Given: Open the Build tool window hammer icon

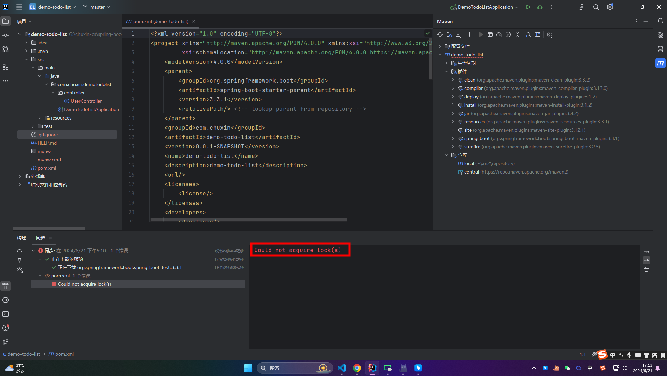Looking at the screenshot, I should click(x=6, y=286).
